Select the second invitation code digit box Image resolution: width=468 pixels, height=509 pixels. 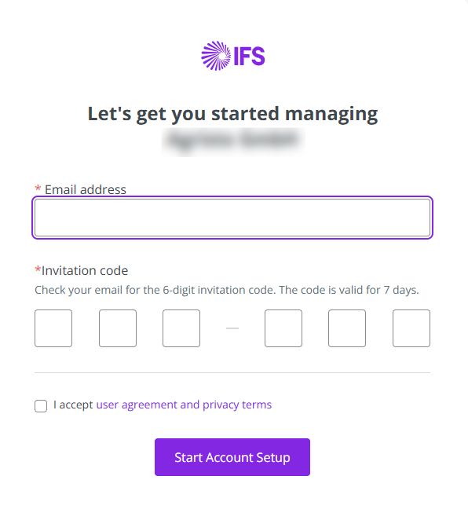[118, 328]
